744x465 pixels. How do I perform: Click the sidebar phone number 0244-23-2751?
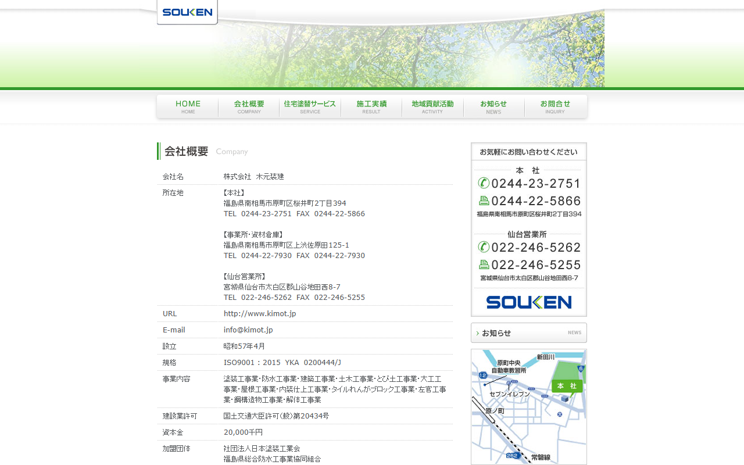tap(536, 184)
